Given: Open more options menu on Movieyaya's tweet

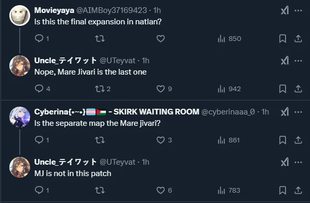Looking at the screenshot, I should tap(298, 10).
